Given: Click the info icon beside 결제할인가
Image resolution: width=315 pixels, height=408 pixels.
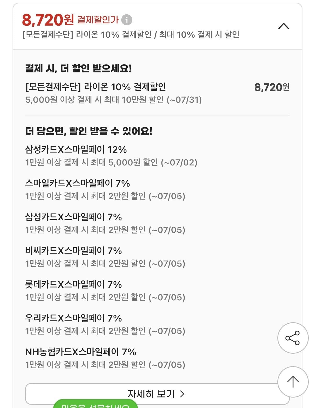Looking at the screenshot, I should [x=127, y=20].
